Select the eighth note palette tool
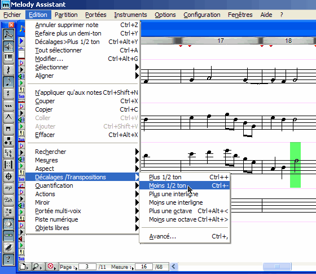This screenshot has height=274, width=316. (8, 82)
